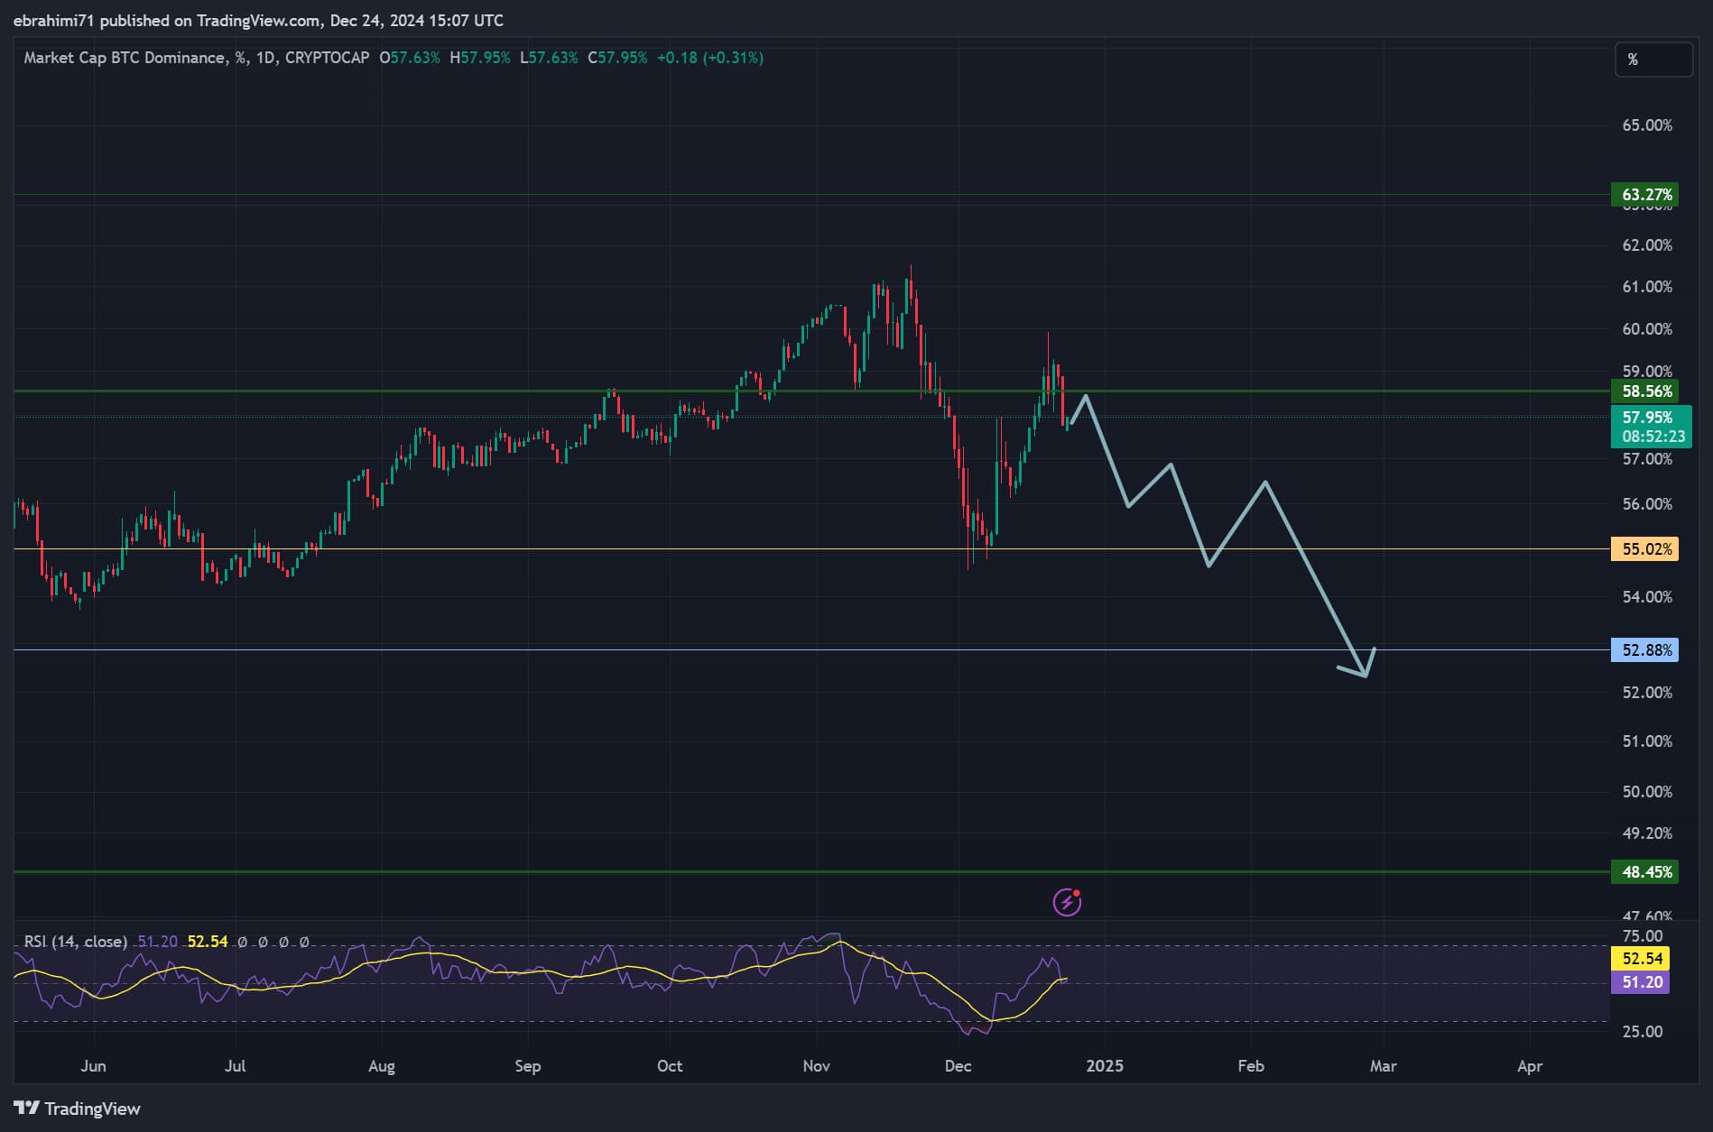Open the RSI (14, close) indicator legend
The image size is (1713, 1132).
tap(75, 942)
